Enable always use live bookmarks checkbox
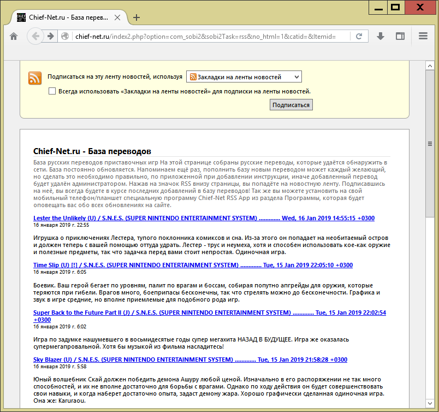Screen dimensions: 439x412 (52, 91)
